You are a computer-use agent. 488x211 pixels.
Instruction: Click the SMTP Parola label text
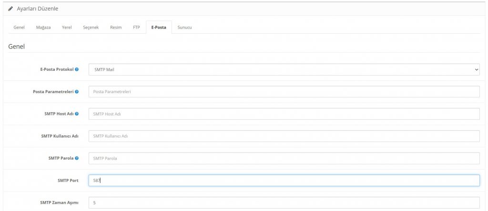point(61,158)
